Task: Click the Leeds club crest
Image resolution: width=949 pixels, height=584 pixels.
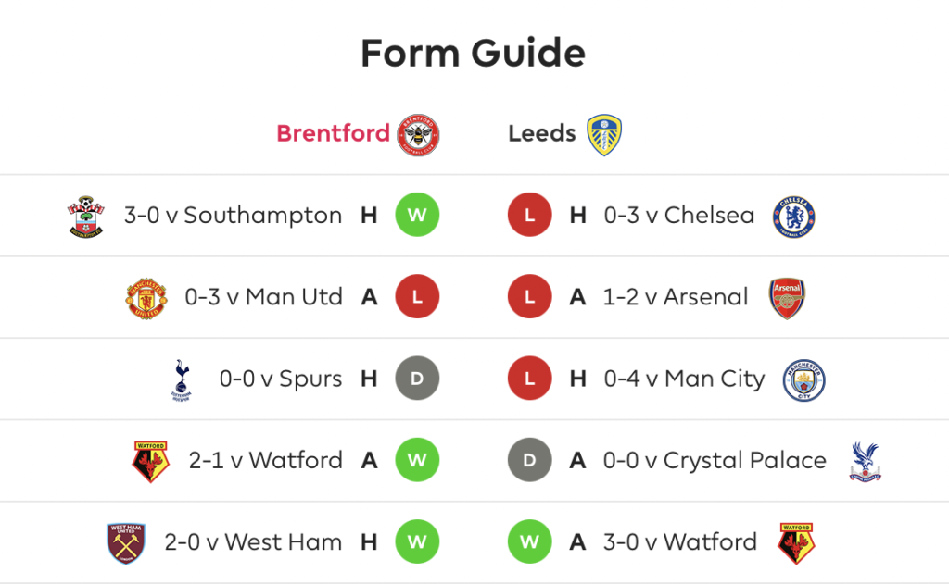Action: point(604,135)
